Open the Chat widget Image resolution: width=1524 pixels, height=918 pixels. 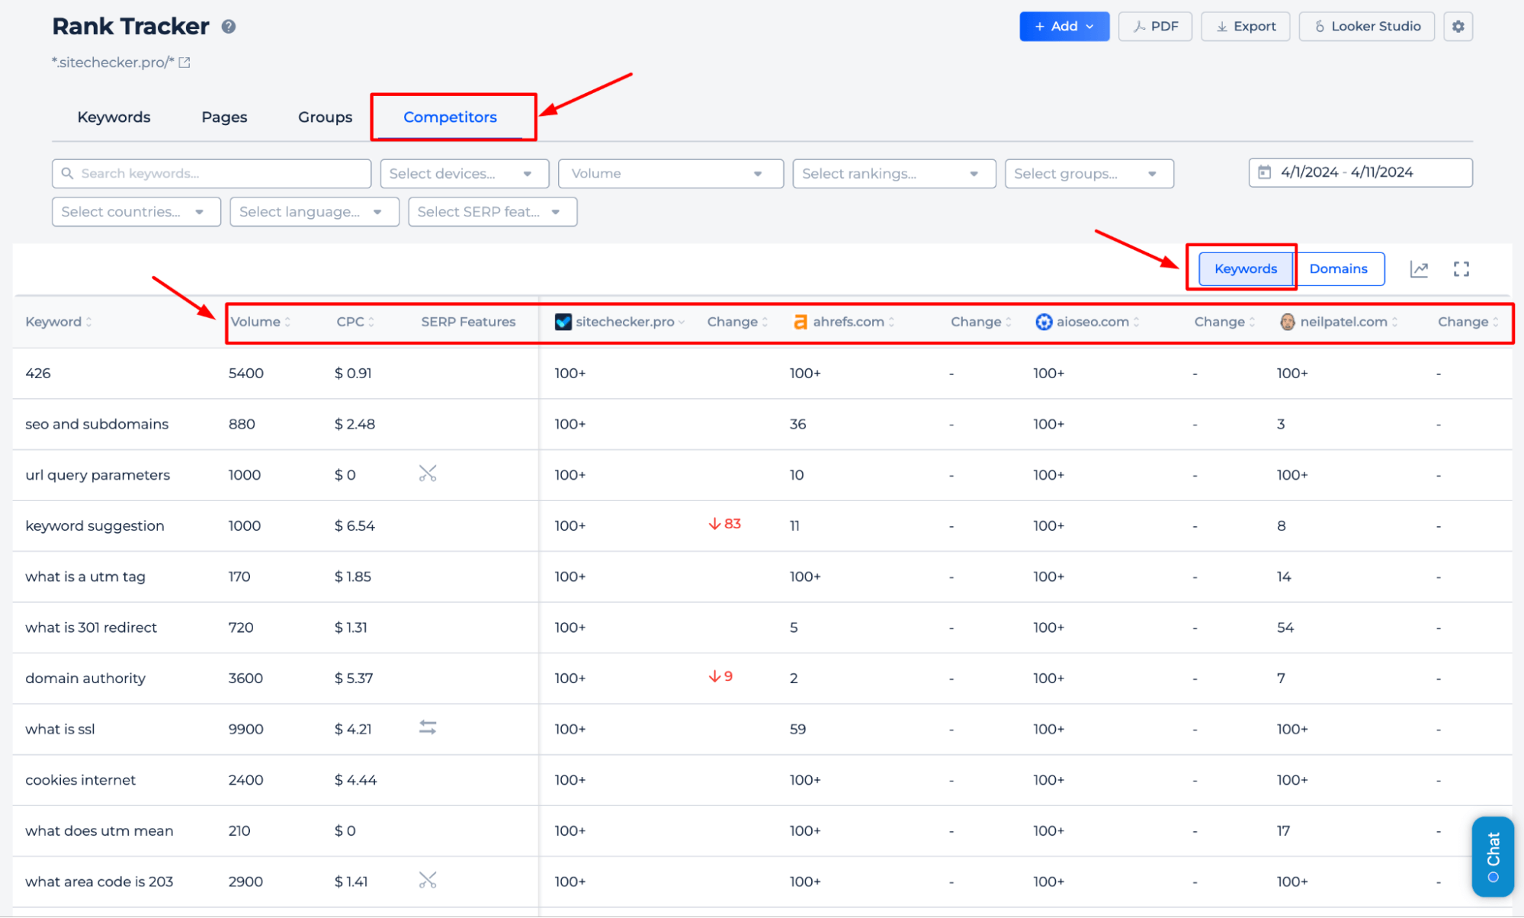1493,857
